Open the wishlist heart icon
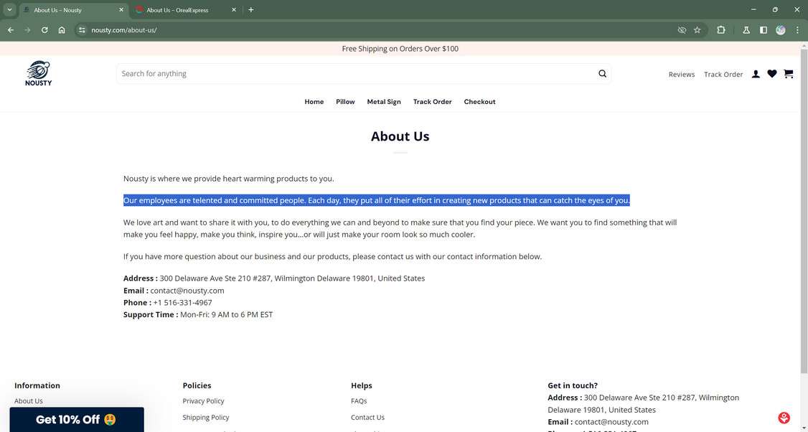The image size is (808, 432). 771,74
